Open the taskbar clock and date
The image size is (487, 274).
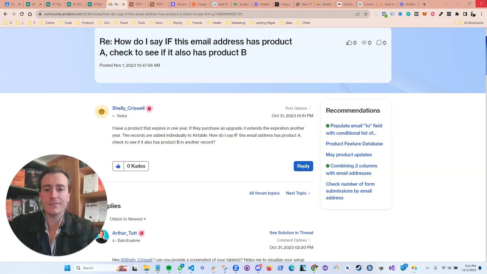pos(468,268)
